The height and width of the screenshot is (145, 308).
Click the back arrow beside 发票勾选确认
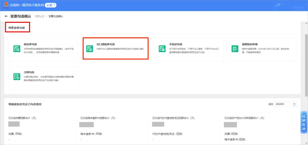tap(7, 16)
